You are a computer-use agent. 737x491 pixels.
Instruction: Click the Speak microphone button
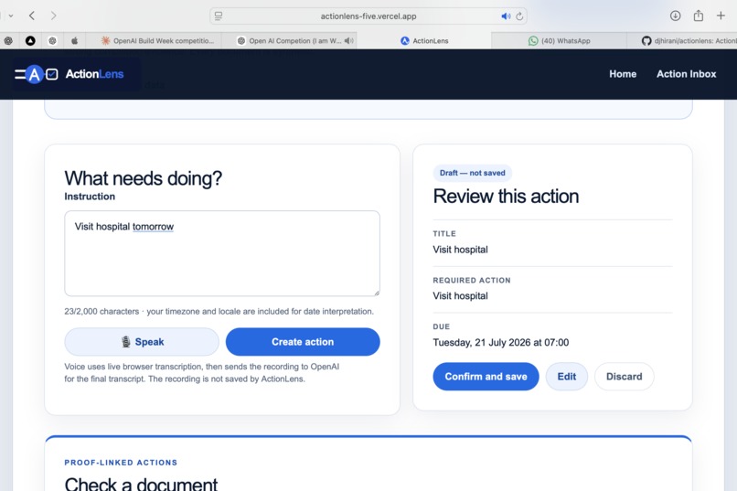coord(142,342)
